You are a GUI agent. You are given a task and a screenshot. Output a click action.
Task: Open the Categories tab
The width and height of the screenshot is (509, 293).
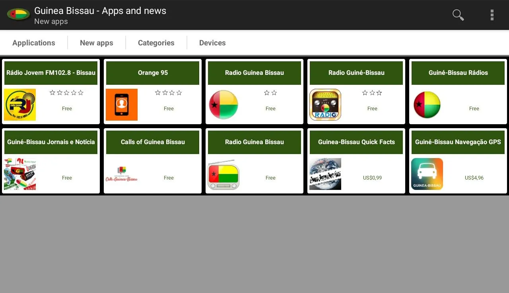pyautogui.click(x=156, y=43)
